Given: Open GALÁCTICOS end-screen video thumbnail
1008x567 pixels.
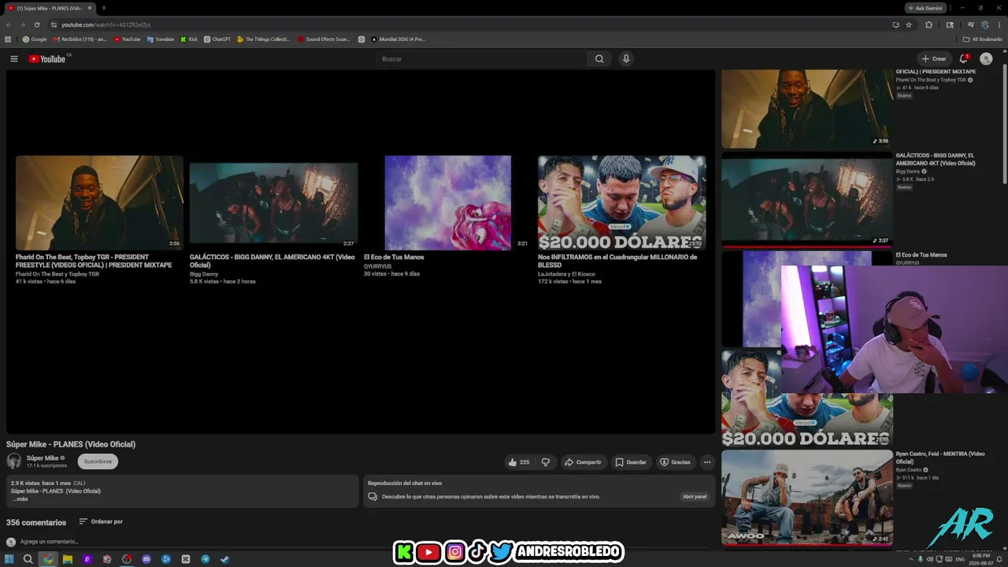Looking at the screenshot, I should coord(273,202).
